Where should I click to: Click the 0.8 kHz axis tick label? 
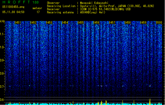(x=2, y=73)
